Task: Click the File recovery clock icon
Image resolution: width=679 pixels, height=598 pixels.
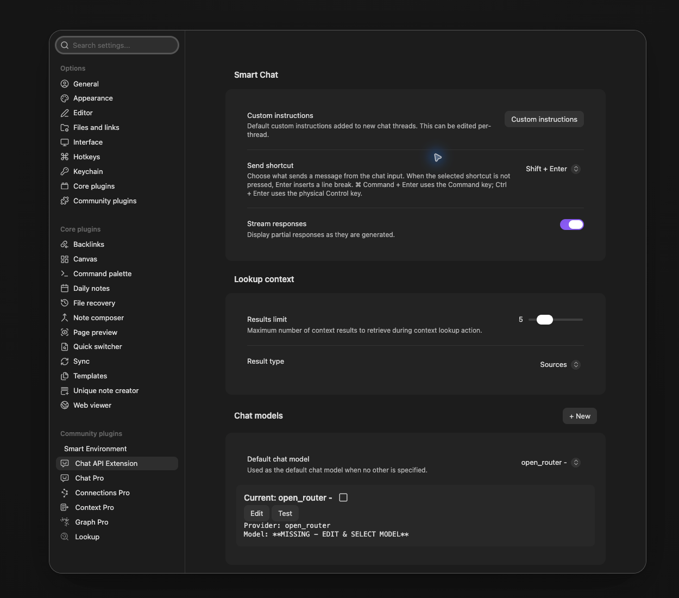Action: [65, 303]
